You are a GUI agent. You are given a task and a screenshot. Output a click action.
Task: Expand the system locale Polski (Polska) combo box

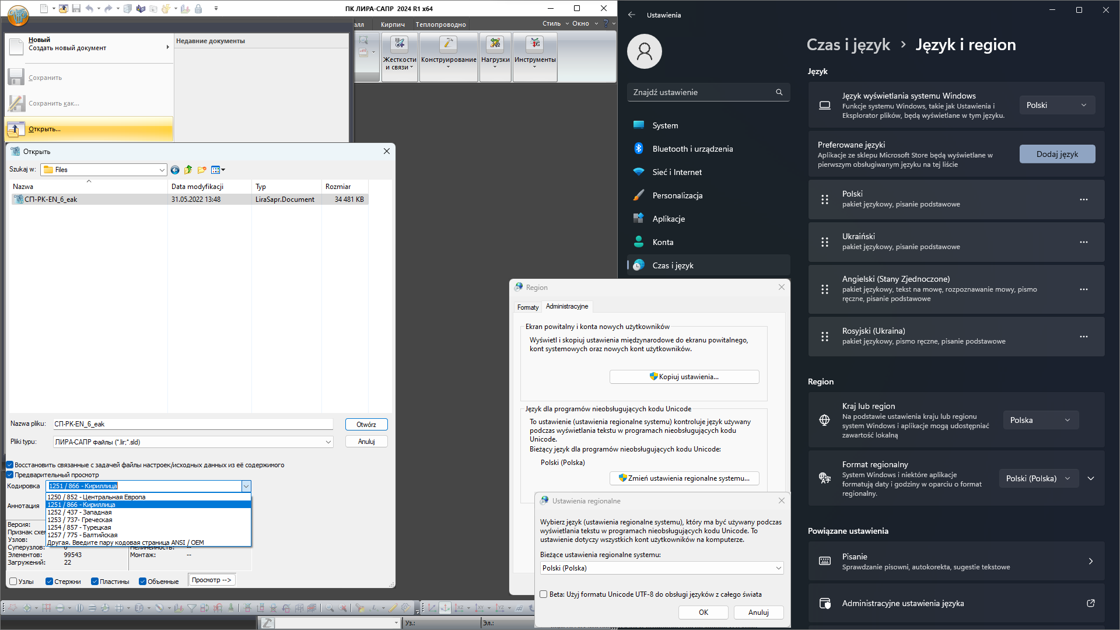(661, 568)
